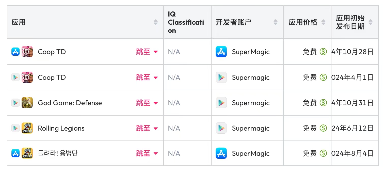
Task: Click the green dollar icon in Rolling Legions row
Action: [323, 128]
